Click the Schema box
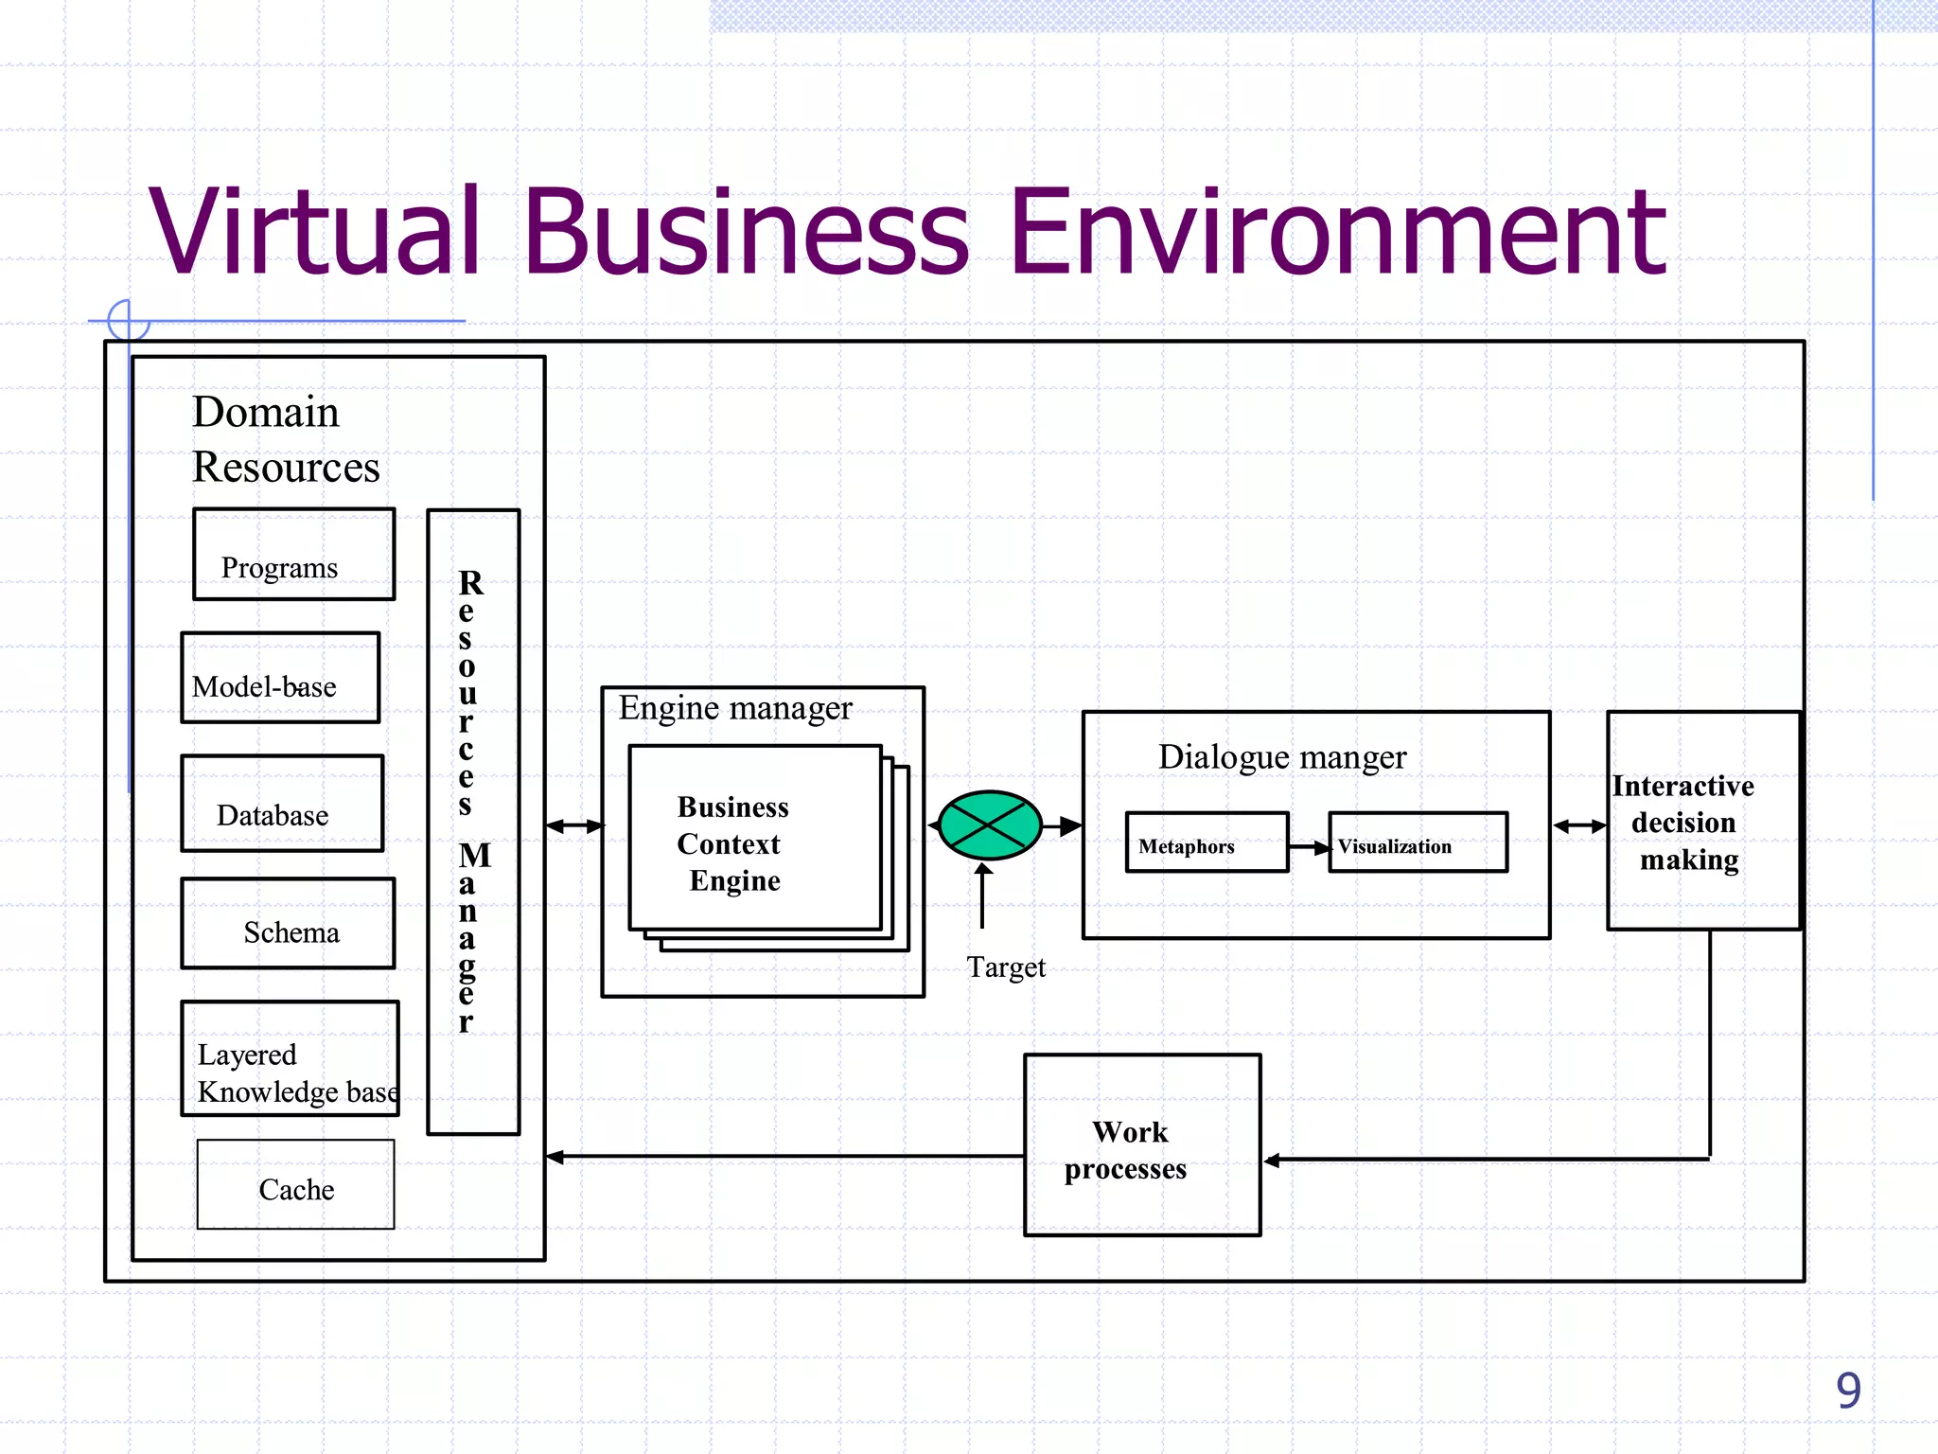 coord(288,924)
